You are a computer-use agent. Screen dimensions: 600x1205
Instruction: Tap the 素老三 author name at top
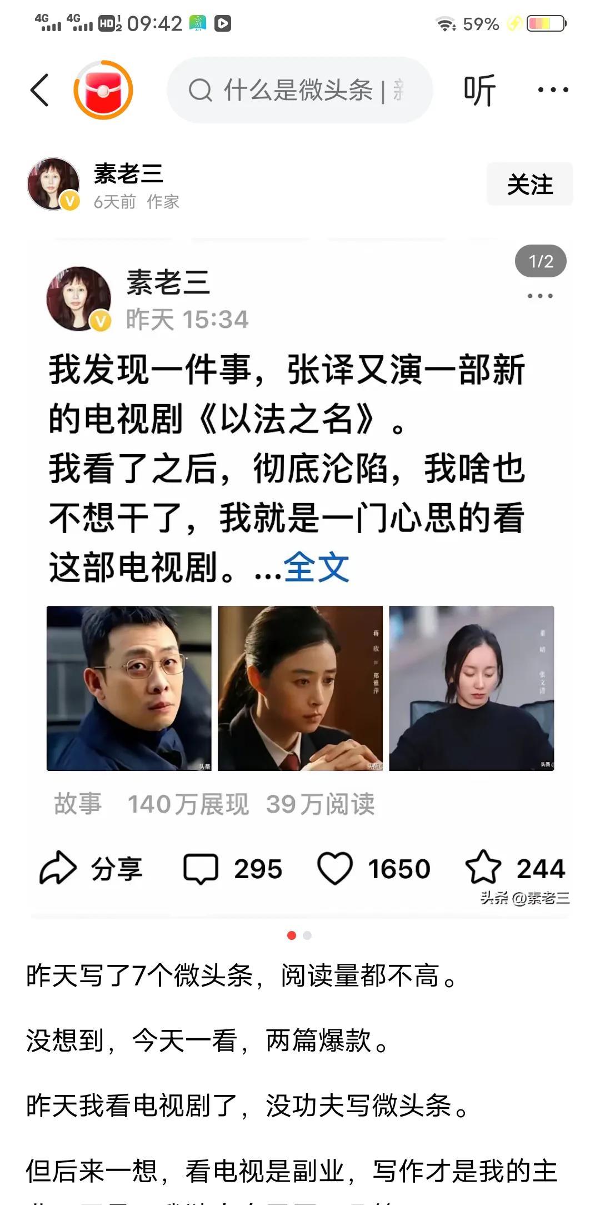tap(128, 174)
